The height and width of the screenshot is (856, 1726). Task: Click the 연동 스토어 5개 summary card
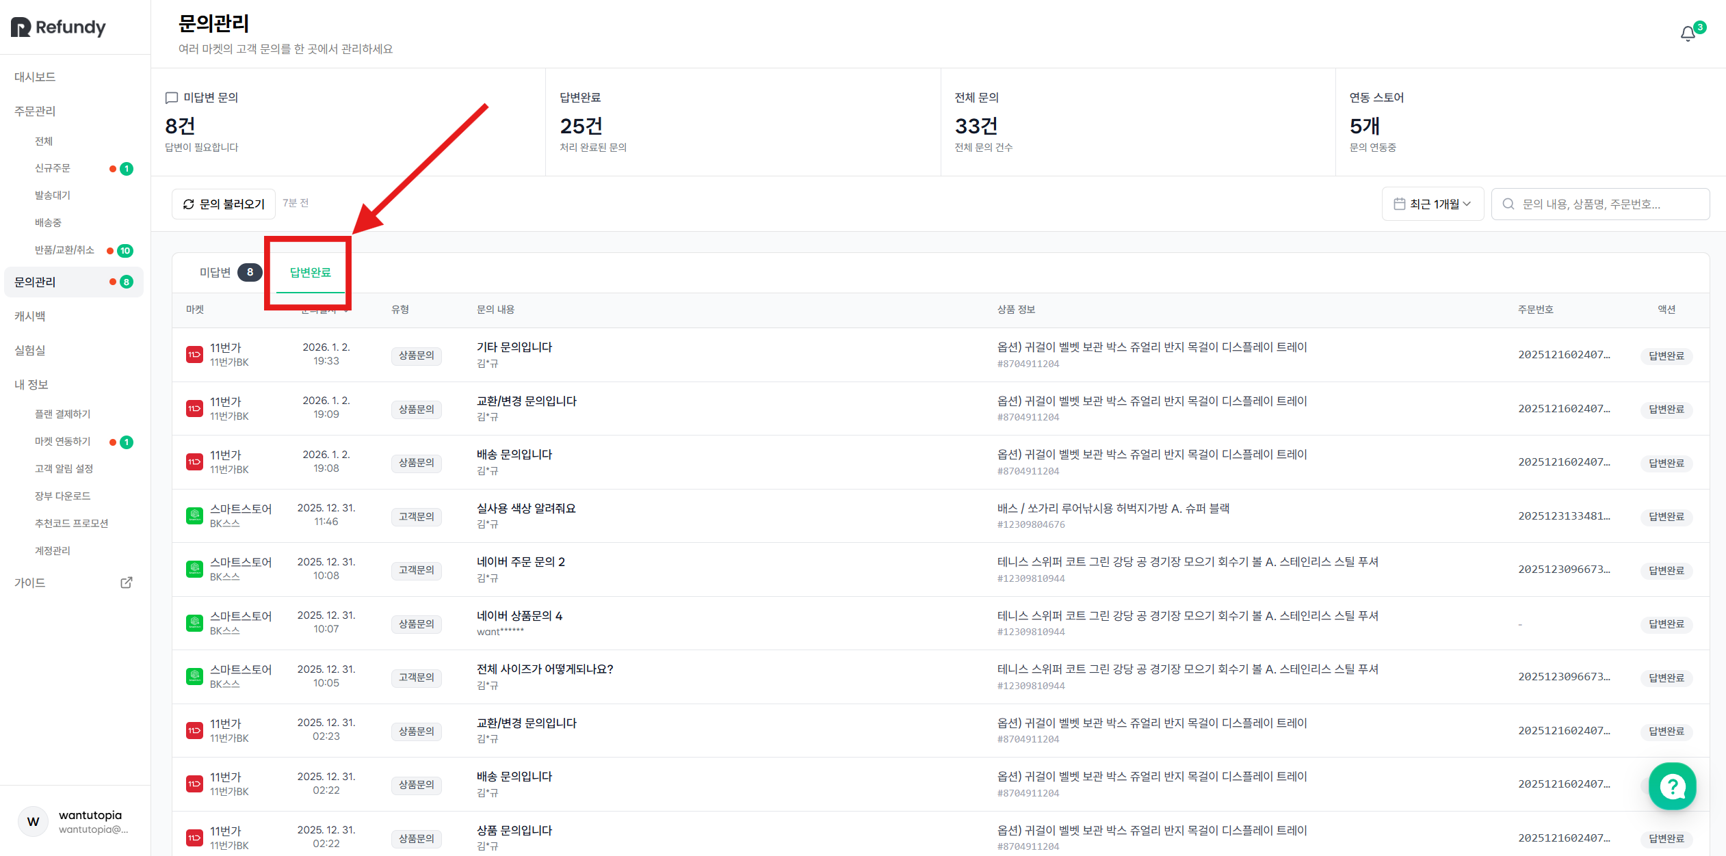(1530, 122)
